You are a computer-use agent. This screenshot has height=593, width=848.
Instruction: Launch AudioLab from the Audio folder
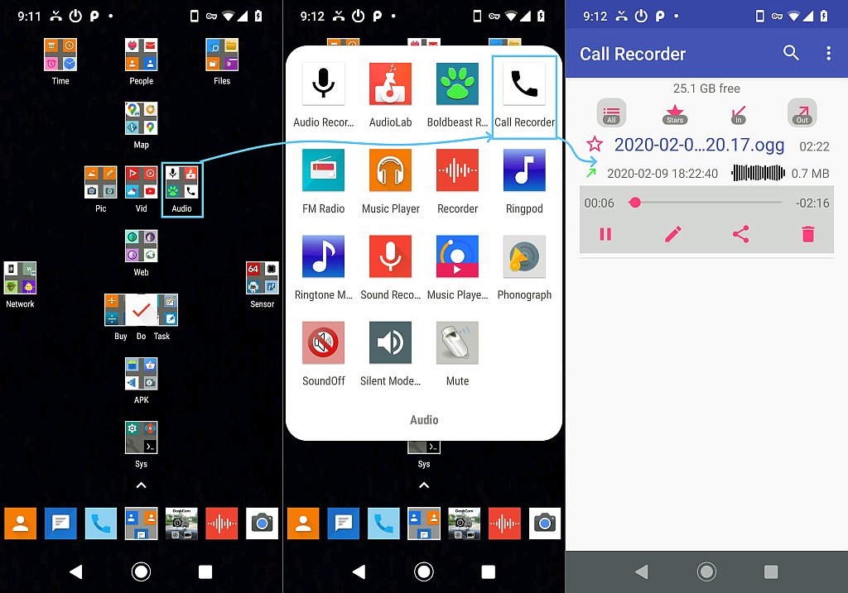tap(390, 84)
